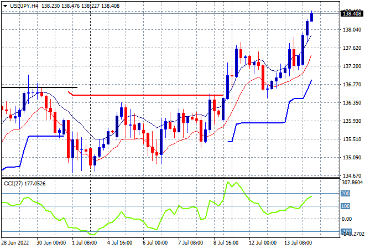The height and width of the screenshot is (249, 365).
Task: Click the CCI 0.00 level label
Action: coord(347,219)
